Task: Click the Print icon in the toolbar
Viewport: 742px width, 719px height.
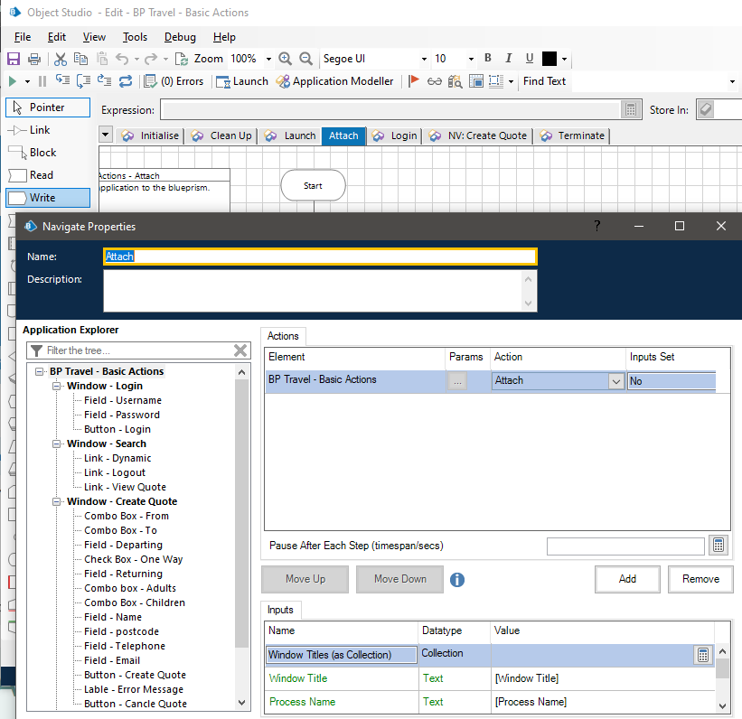Action: 34,59
